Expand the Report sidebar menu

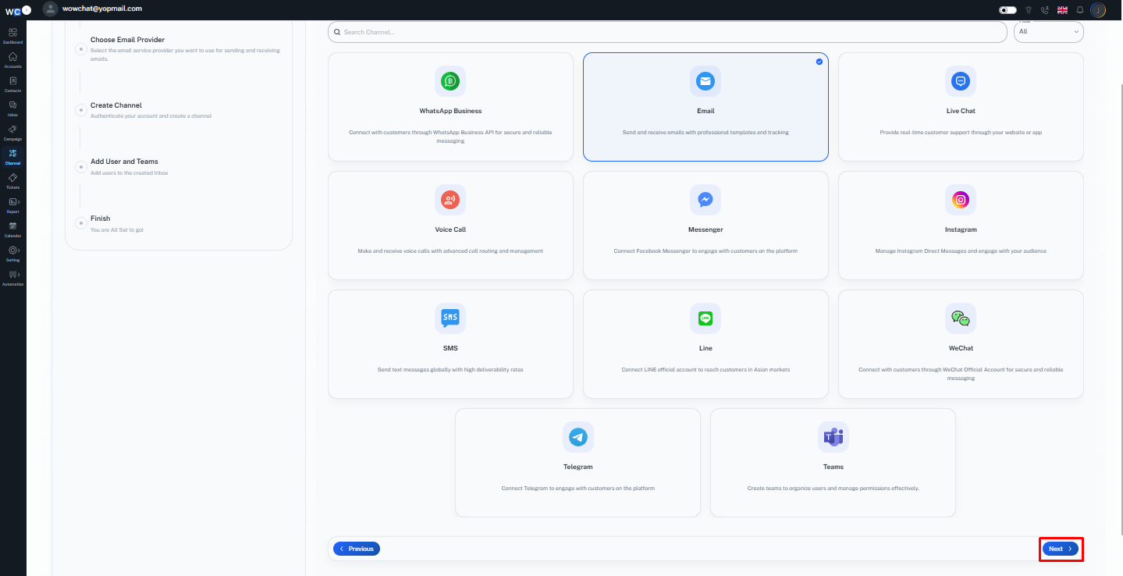(12, 204)
